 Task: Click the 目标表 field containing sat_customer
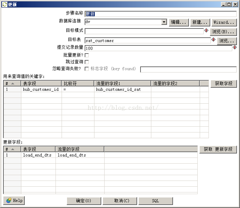pyautogui.click(x=148, y=40)
